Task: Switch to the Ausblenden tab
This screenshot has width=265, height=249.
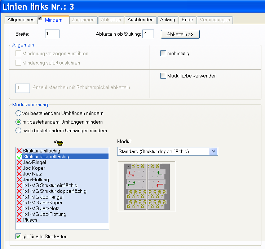Action: point(140,20)
